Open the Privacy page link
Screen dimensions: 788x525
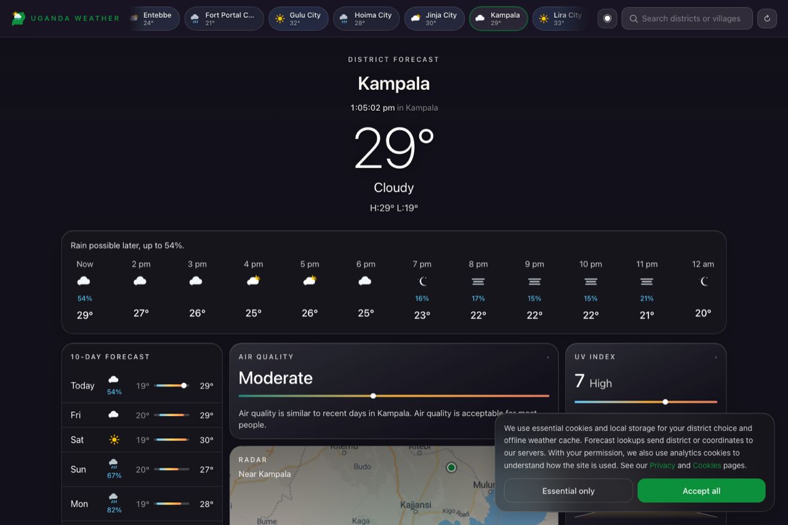click(x=662, y=465)
